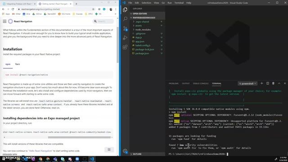Follow the Hello React Navigation link
The height and width of the screenshot is (162, 288).
click(40, 151)
